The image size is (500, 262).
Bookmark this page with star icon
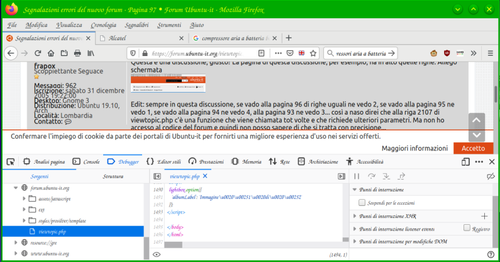[313, 54]
